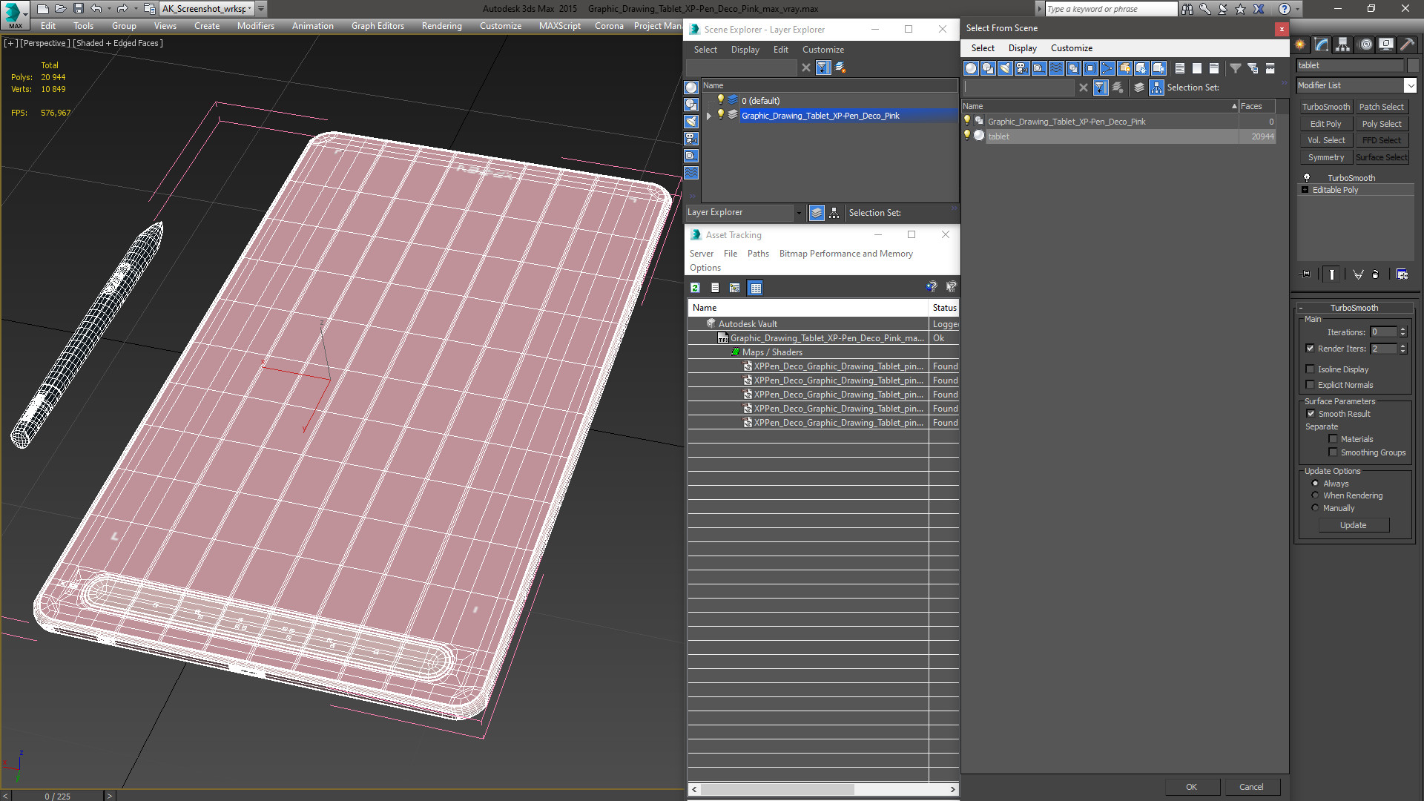Toggle Display Cameras filter in Select From Scene
1424x801 pixels.
click(1022, 68)
